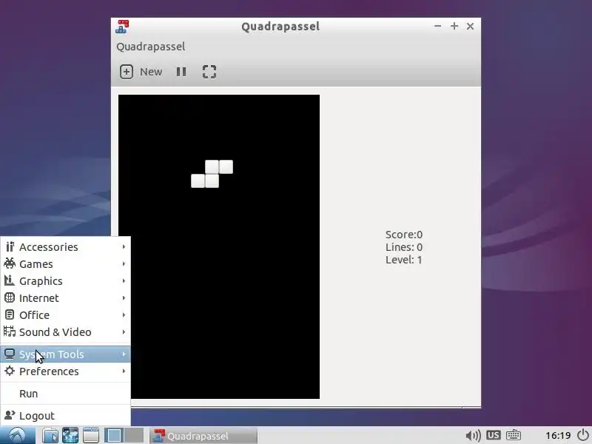Launch the web browser from the taskbar
Viewport: 592px width, 444px height.
[70, 436]
